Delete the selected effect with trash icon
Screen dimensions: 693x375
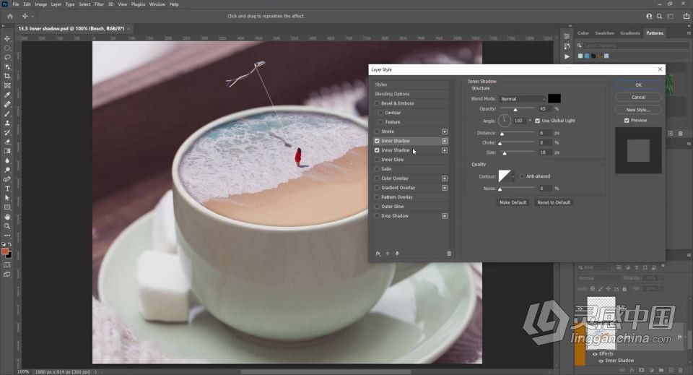click(x=449, y=254)
